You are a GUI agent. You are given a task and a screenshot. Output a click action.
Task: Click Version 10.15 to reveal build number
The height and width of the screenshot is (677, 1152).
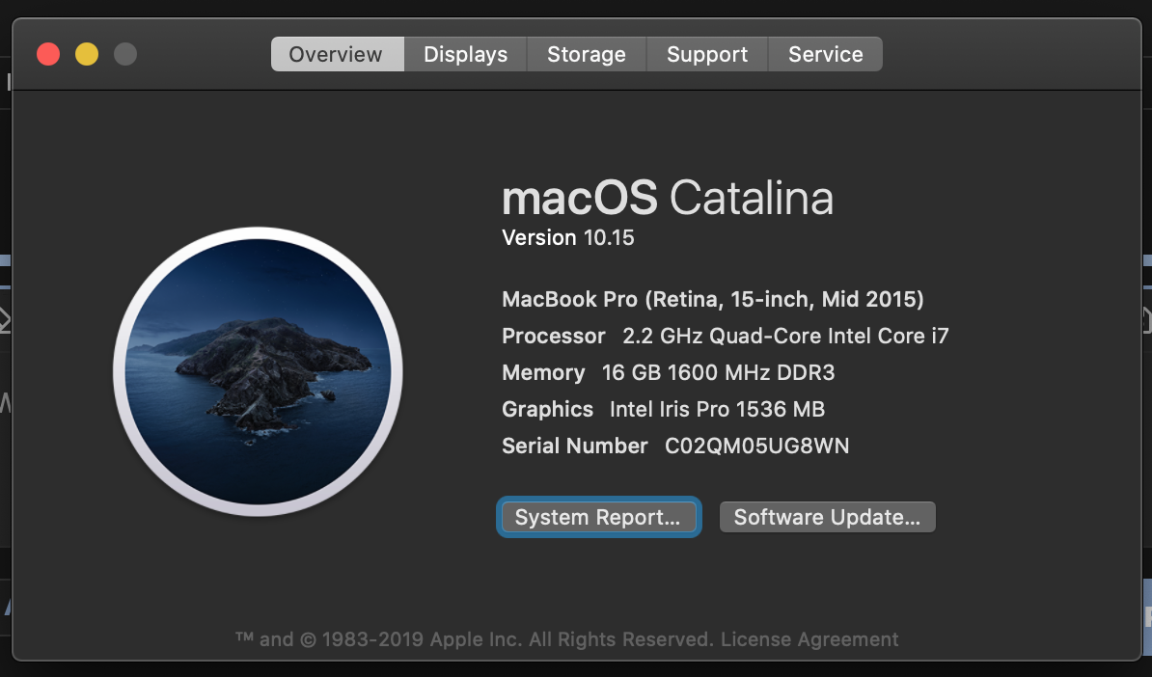(x=568, y=238)
